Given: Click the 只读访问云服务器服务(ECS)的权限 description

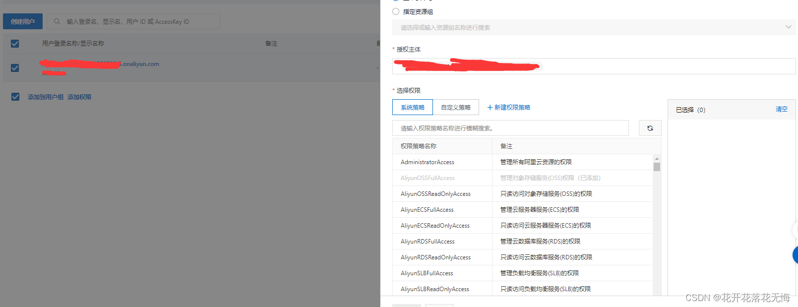Looking at the screenshot, I should pos(546,226).
